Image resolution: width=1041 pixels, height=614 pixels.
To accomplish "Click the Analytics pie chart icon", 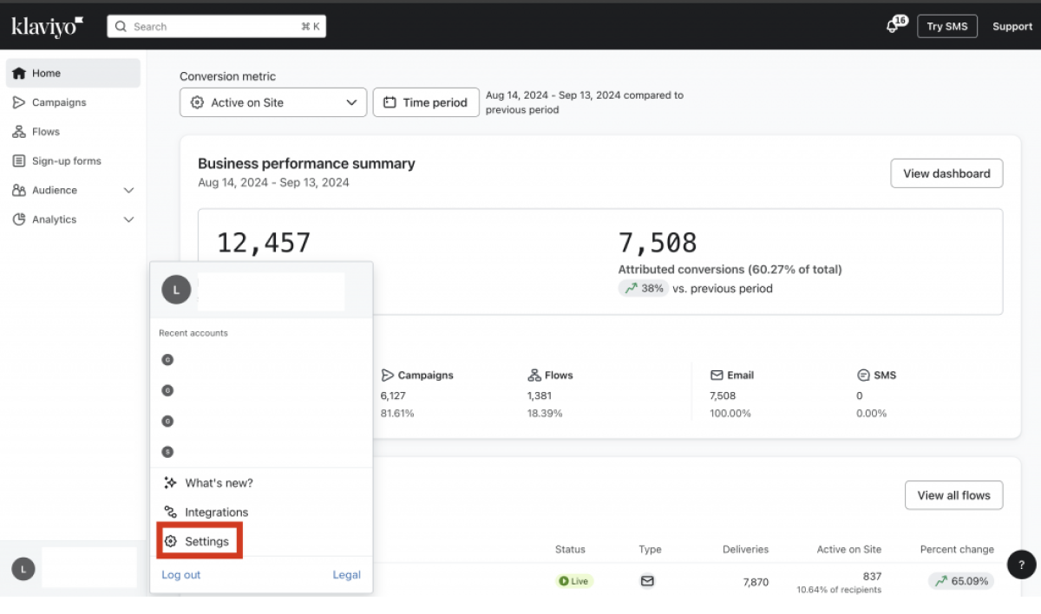I will (x=19, y=219).
